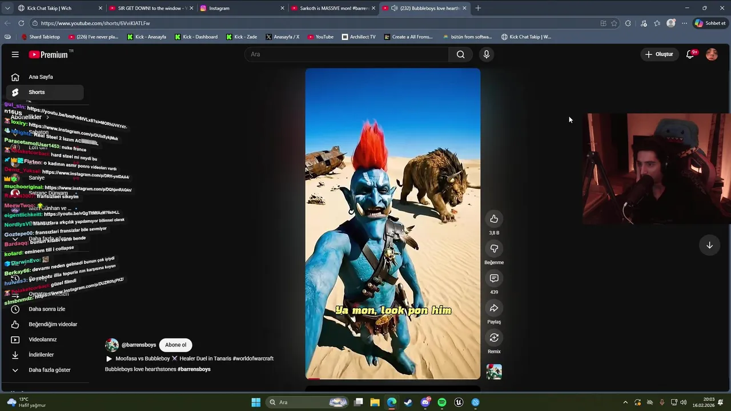Click the Oluştur create button
This screenshot has height=411, width=731.
[x=659, y=54]
